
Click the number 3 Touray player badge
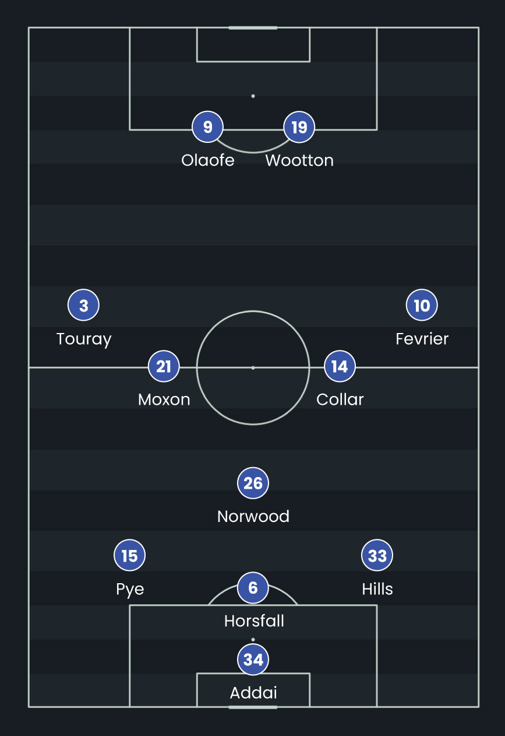click(84, 305)
